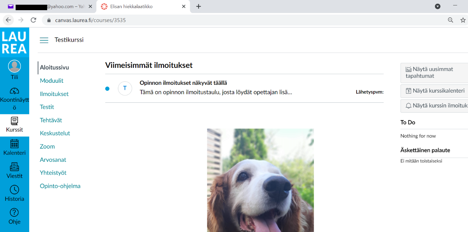Click the browser address bar

(238, 20)
